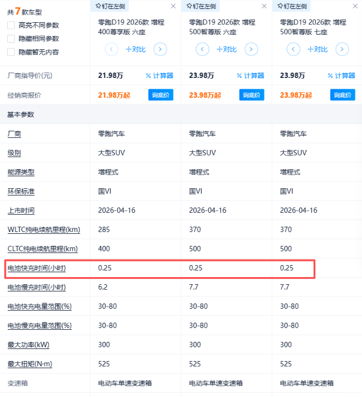
Task: Click 询底价 for the 21.98万起 model
Action: click(161, 95)
